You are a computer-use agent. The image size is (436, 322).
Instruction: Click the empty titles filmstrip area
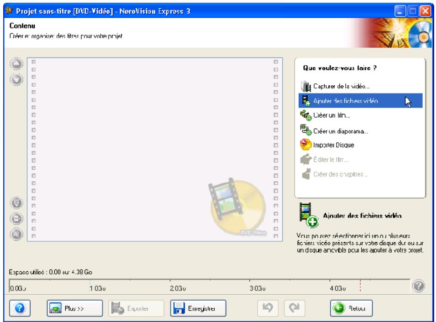tap(155, 149)
